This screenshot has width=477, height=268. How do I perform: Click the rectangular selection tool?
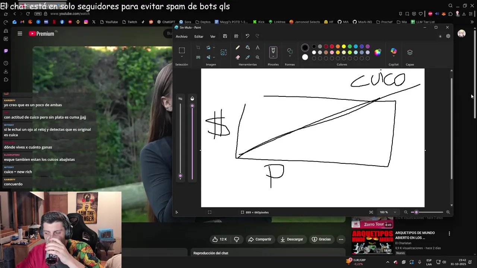[182, 50]
